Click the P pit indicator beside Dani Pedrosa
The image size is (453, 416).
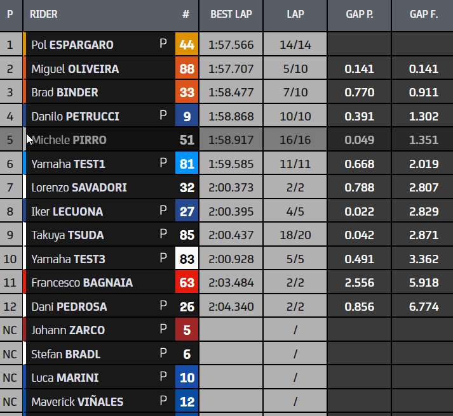click(x=163, y=306)
